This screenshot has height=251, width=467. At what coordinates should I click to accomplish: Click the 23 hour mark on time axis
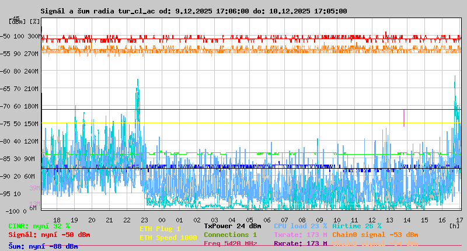[x=144, y=220]
